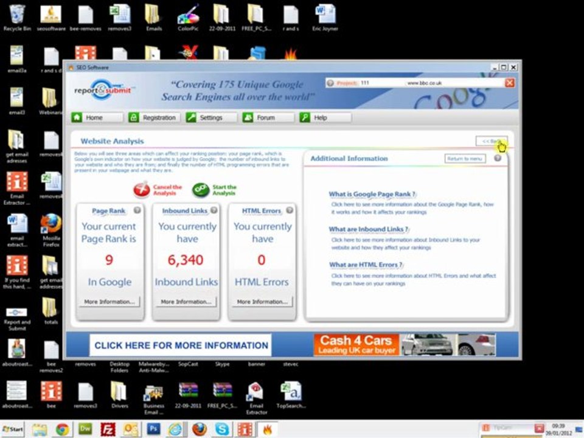Click the Back button in Website Analysis
The height and width of the screenshot is (438, 584).
[492, 141]
